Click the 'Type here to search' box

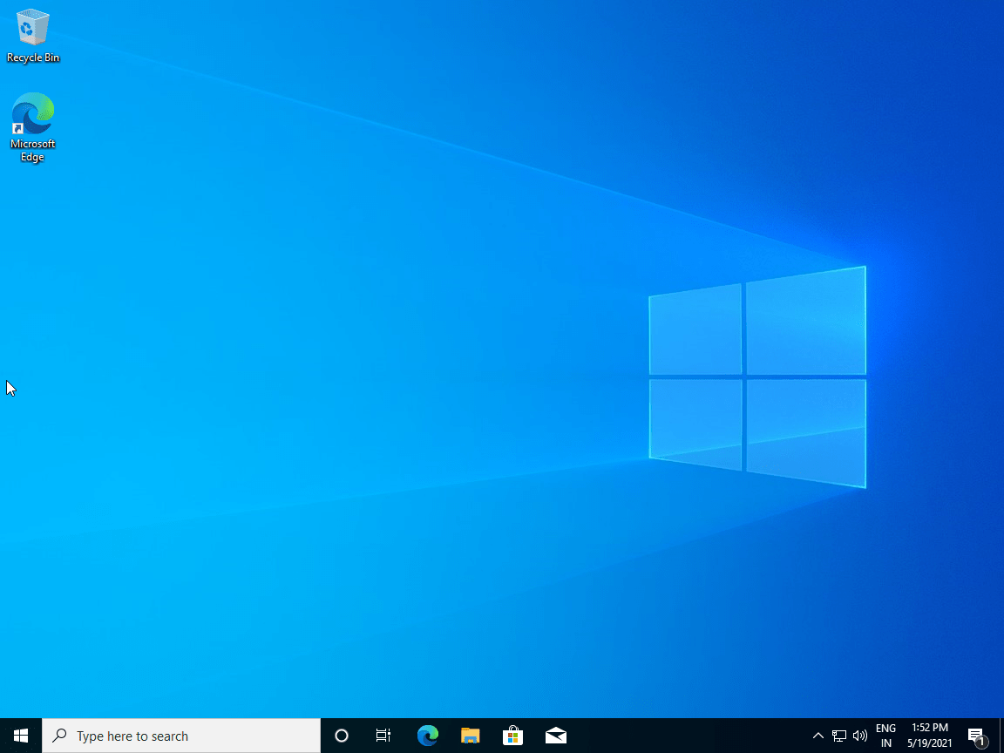coord(181,736)
